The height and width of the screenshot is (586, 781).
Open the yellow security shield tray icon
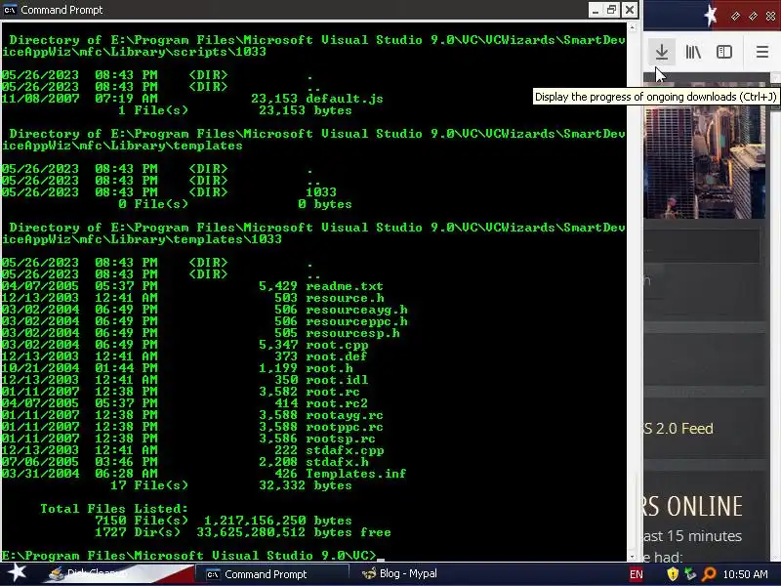(673, 574)
